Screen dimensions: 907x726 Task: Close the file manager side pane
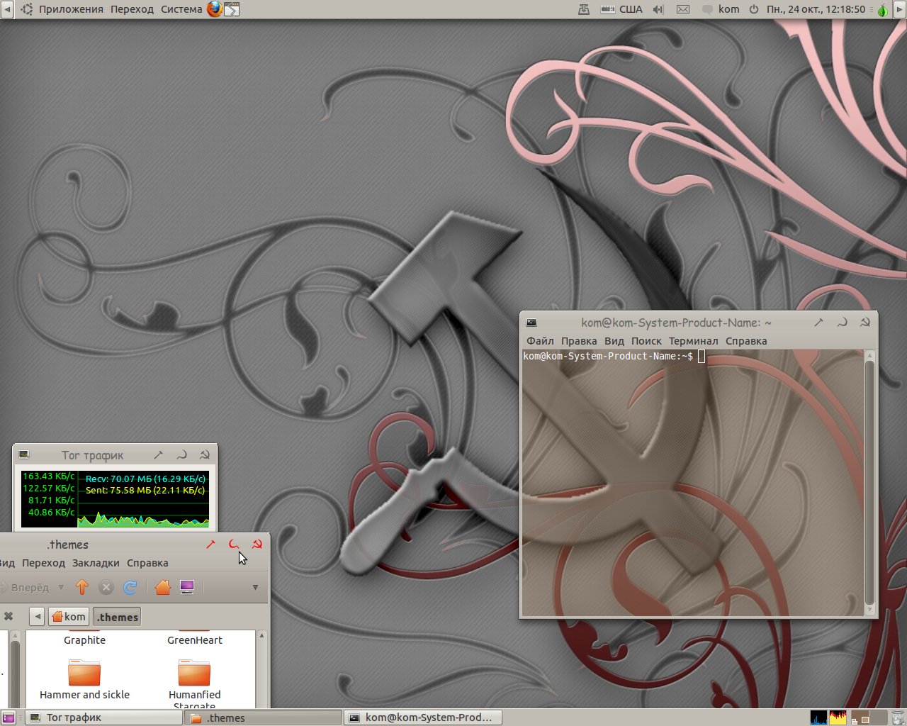pyautogui.click(x=9, y=616)
